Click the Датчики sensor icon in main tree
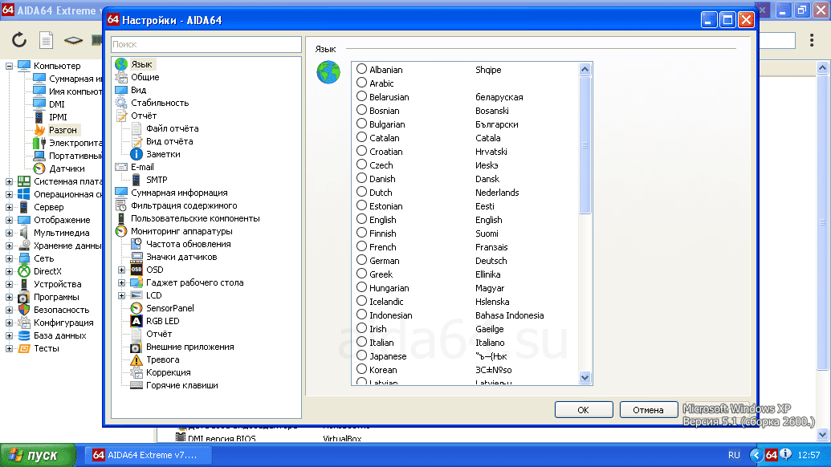The height and width of the screenshot is (467, 831). pos(40,169)
